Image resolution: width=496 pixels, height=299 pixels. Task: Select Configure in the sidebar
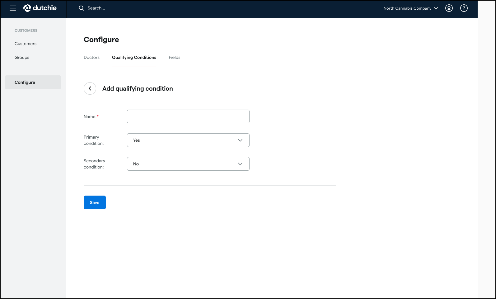click(x=33, y=82)
